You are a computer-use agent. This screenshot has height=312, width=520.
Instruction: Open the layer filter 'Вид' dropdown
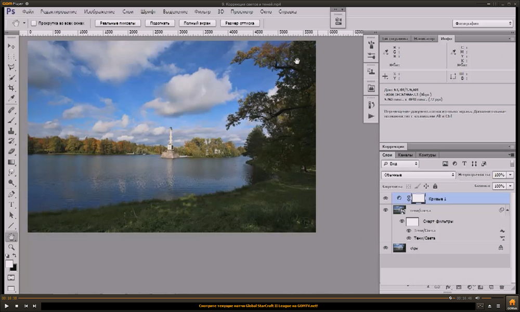pos(400,164)
